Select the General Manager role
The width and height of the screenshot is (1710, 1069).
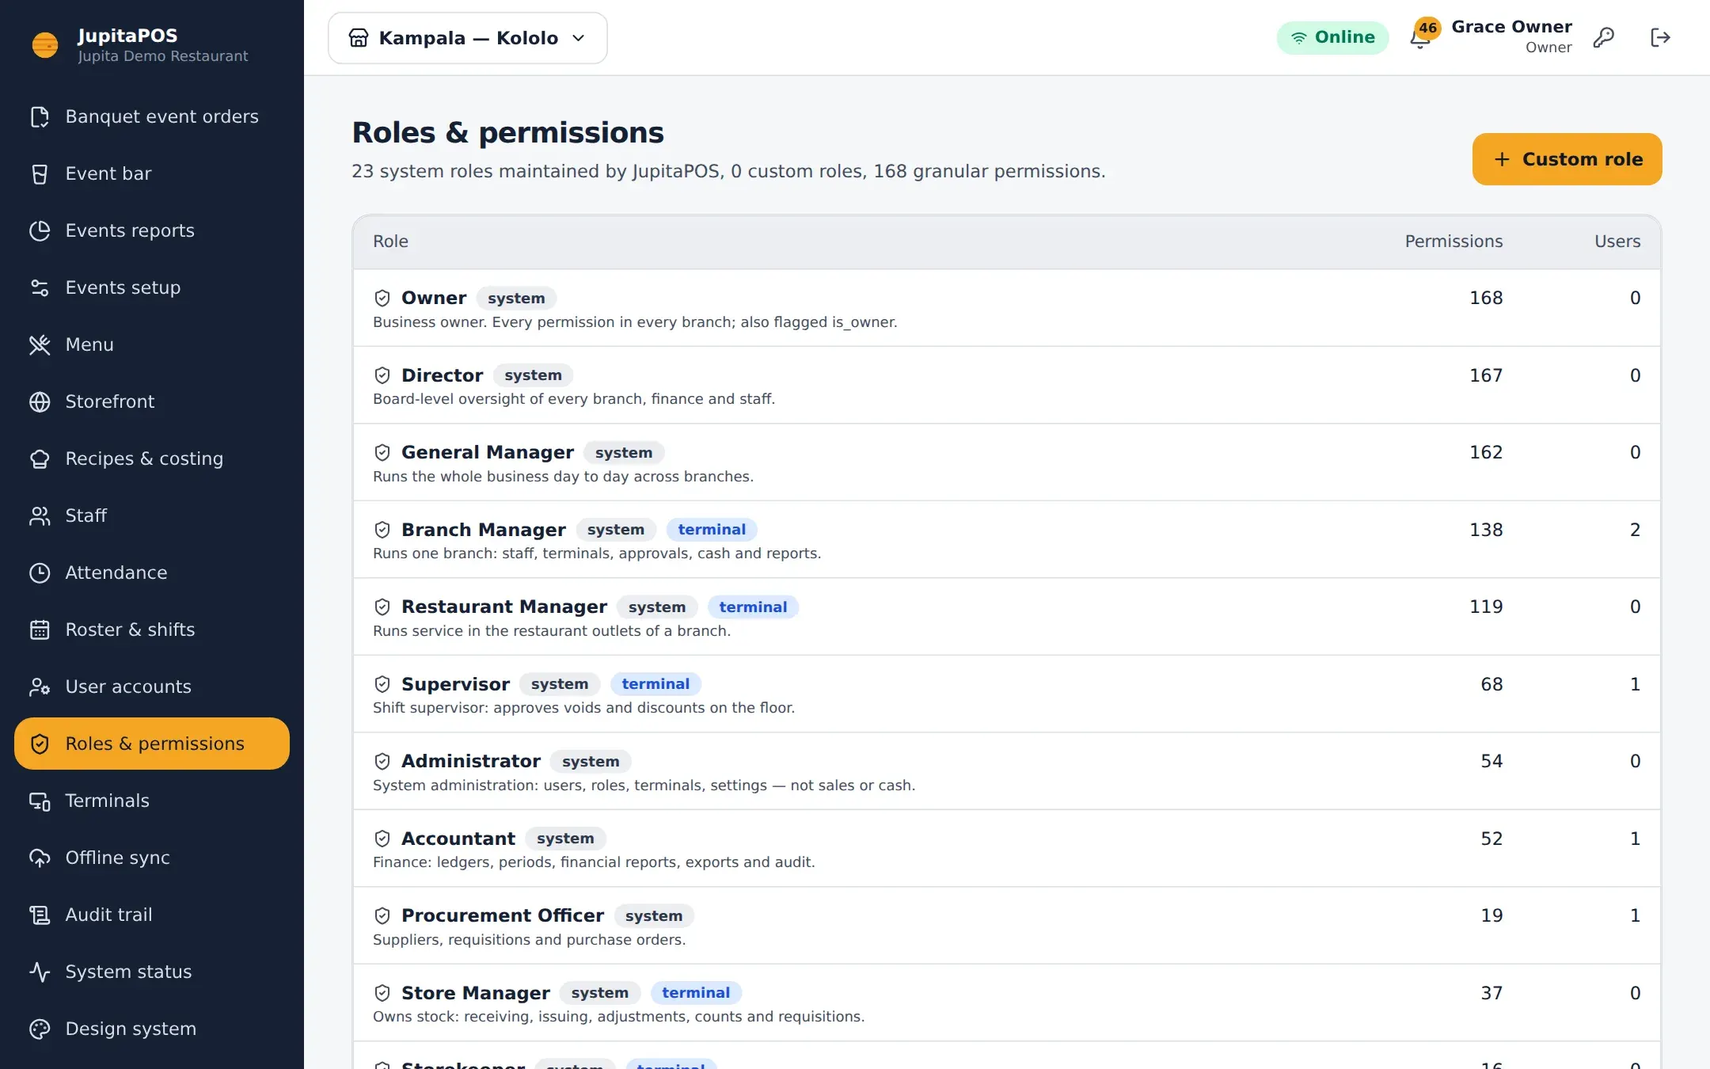coord(1006,462)
